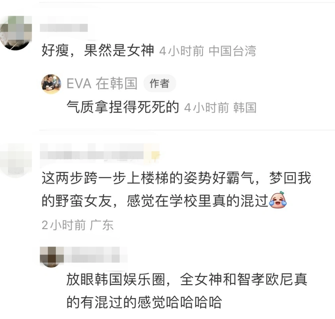Screen dimensions: 335x319
Task: Select the reply 气质拿捏得死死的
Action: pyautogui.click(x=123, y=107)
